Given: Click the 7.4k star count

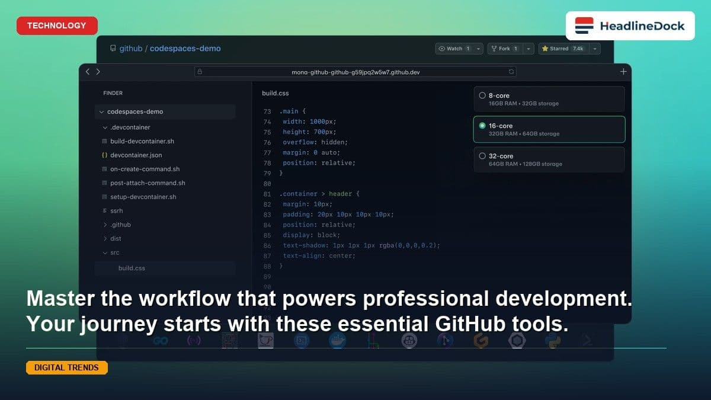Looking at the screenshot, I should (578, 49).
